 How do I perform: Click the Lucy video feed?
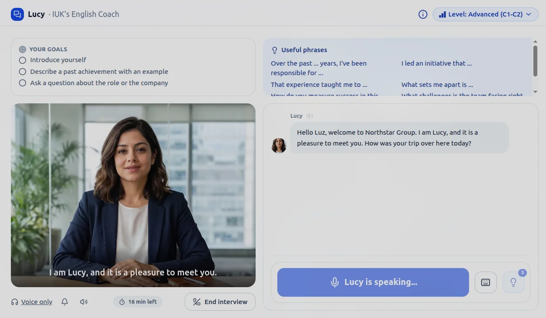pos(133,195)
